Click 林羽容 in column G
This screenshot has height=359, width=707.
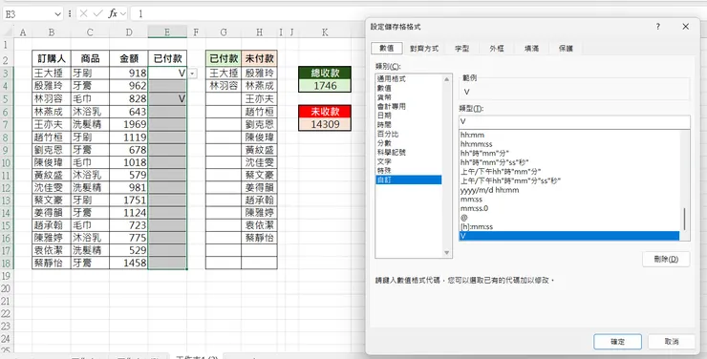(x=224, y=86)
